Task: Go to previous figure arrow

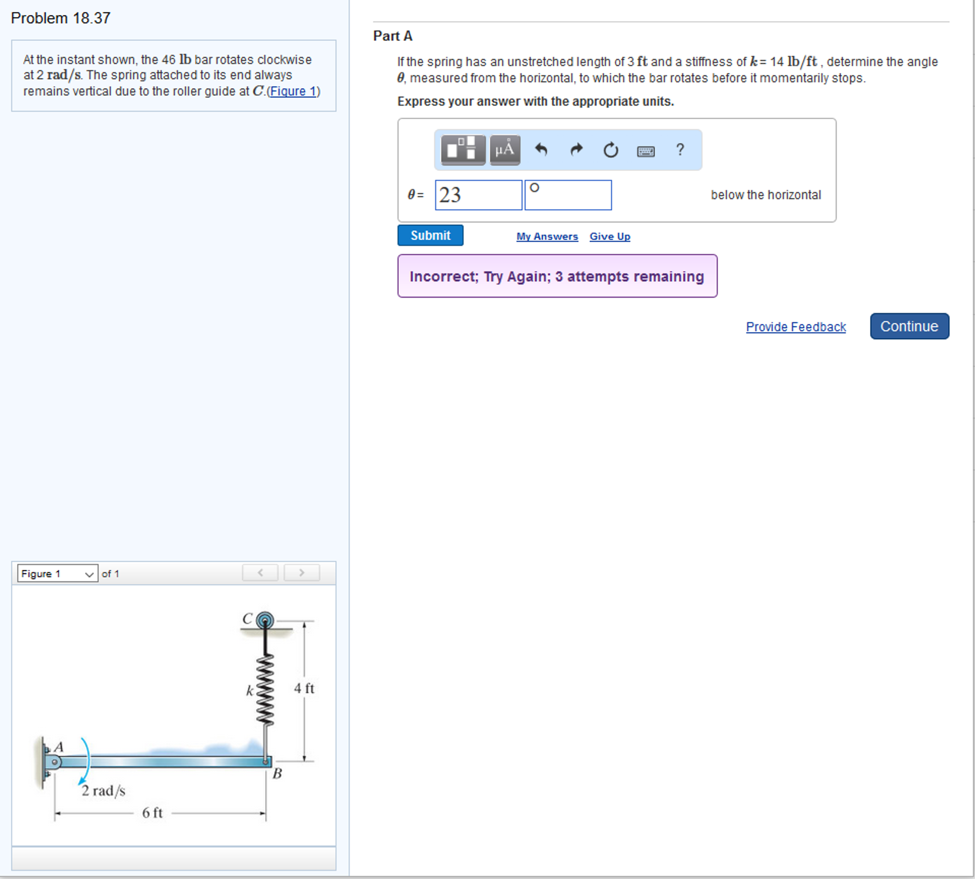Action: pos(260,573)
